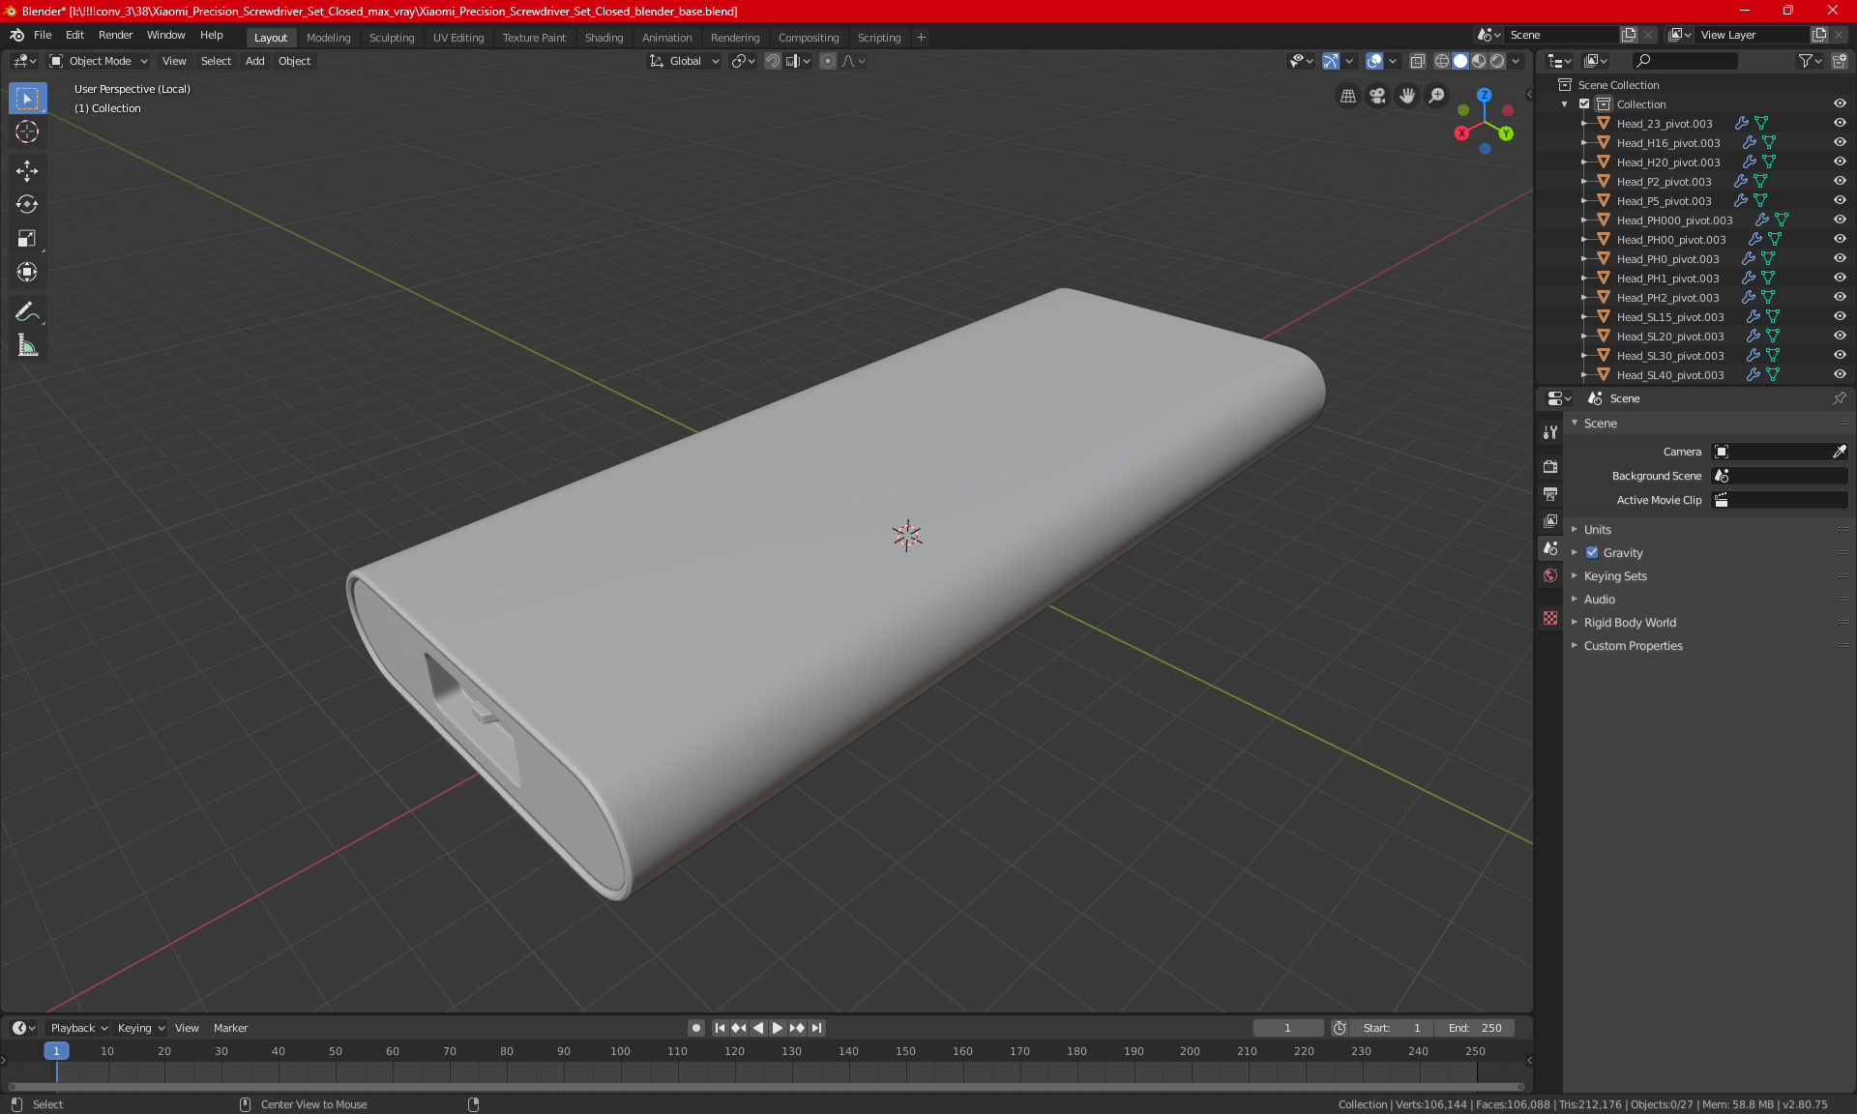Choose the Rotate tool
The image size is (1857, 1114).
point(27,205)
